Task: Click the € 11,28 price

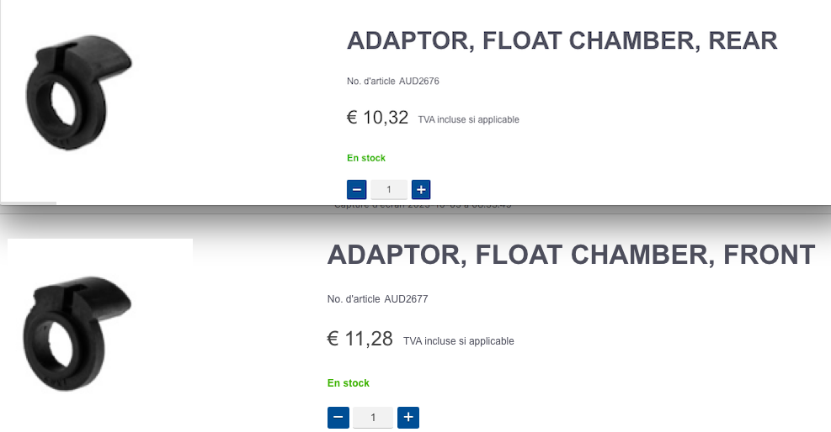Action: [x=360, y=340]
